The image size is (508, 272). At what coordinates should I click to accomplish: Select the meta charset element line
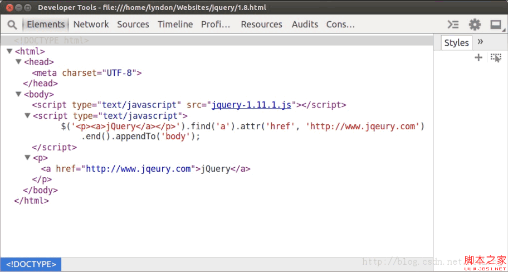point(87,72)
